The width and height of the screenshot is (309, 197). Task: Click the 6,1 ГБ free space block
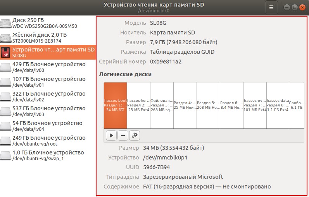(297, 105)
